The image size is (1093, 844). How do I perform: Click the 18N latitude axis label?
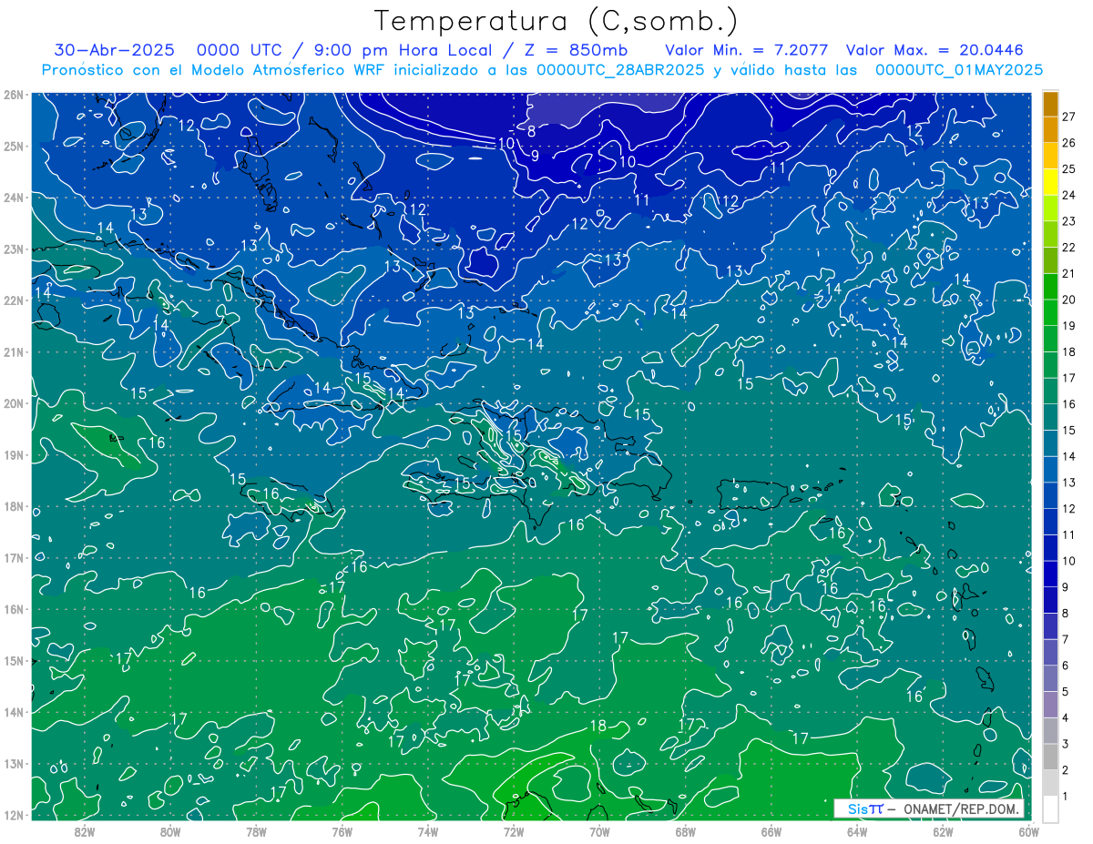[14, 506]
